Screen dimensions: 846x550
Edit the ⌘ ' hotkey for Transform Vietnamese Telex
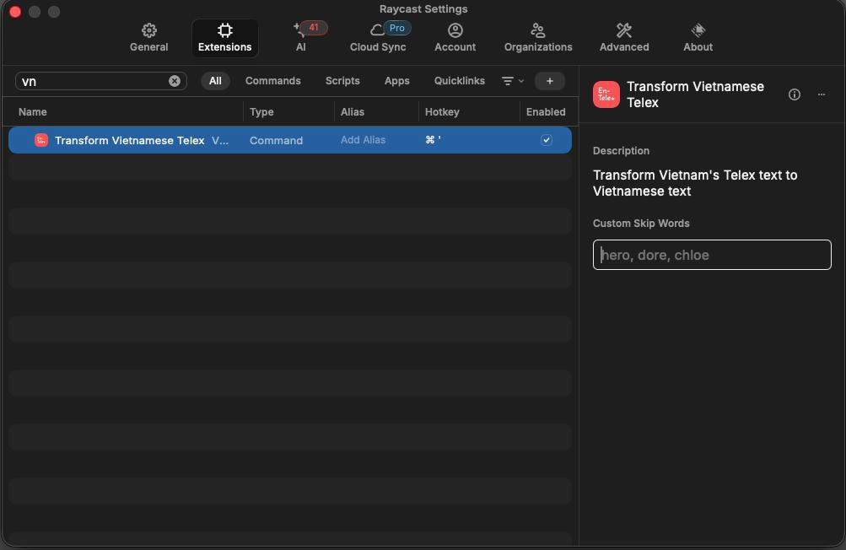[x=434, y=140]
